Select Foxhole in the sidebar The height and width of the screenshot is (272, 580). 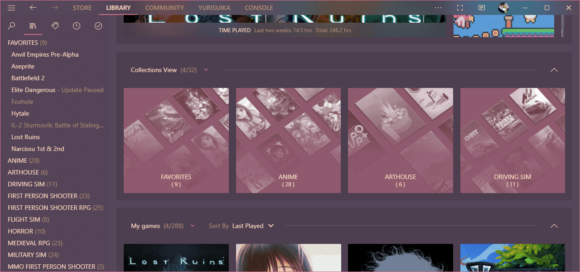pyautogui.click(x=22, y=102)
